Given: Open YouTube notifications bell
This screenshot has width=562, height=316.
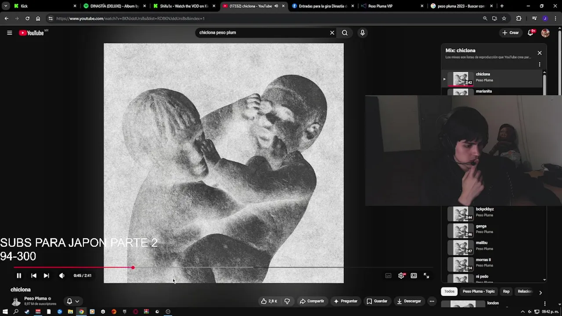Looking at the screenshot, I should [531, 33].
